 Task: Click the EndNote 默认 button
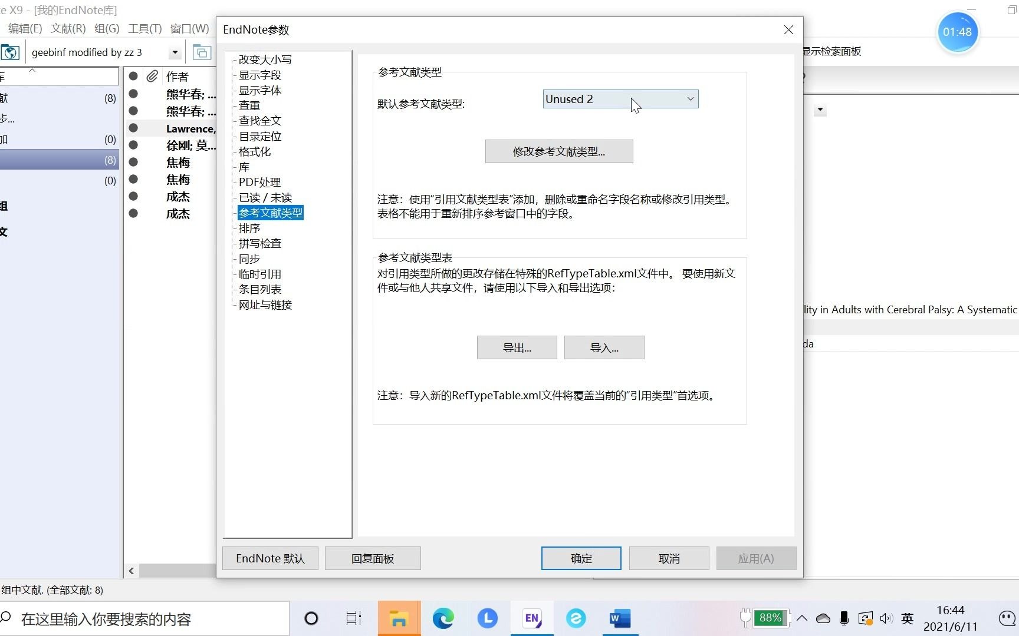pos(270,558)
